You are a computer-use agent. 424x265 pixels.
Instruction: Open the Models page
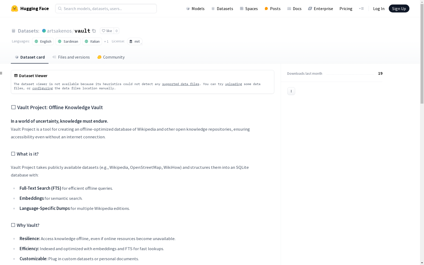pyautogui.click(x=195, y=8)
